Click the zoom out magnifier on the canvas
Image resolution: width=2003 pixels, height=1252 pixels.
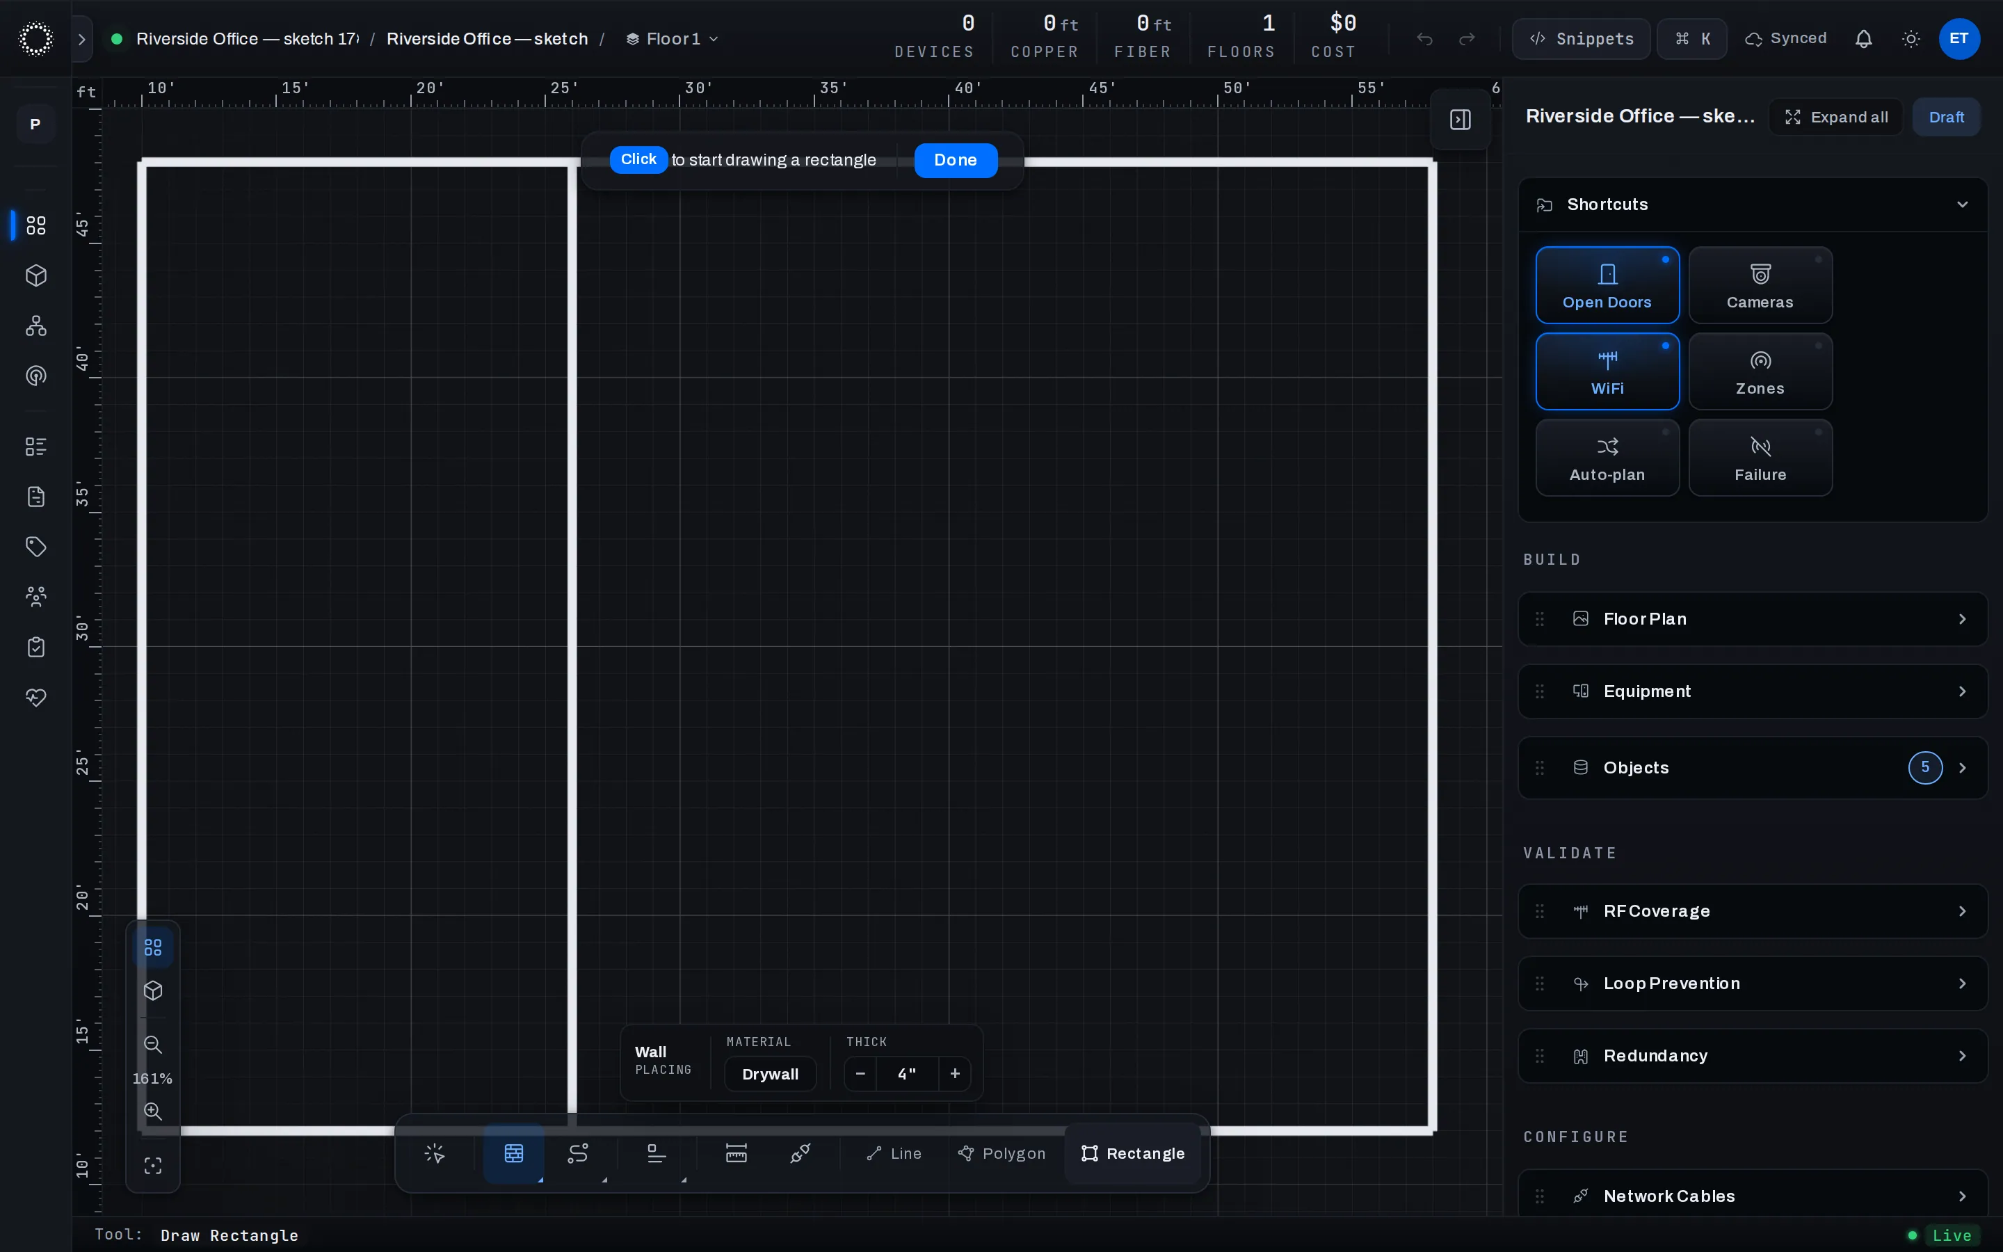[x=153, y=1045]
